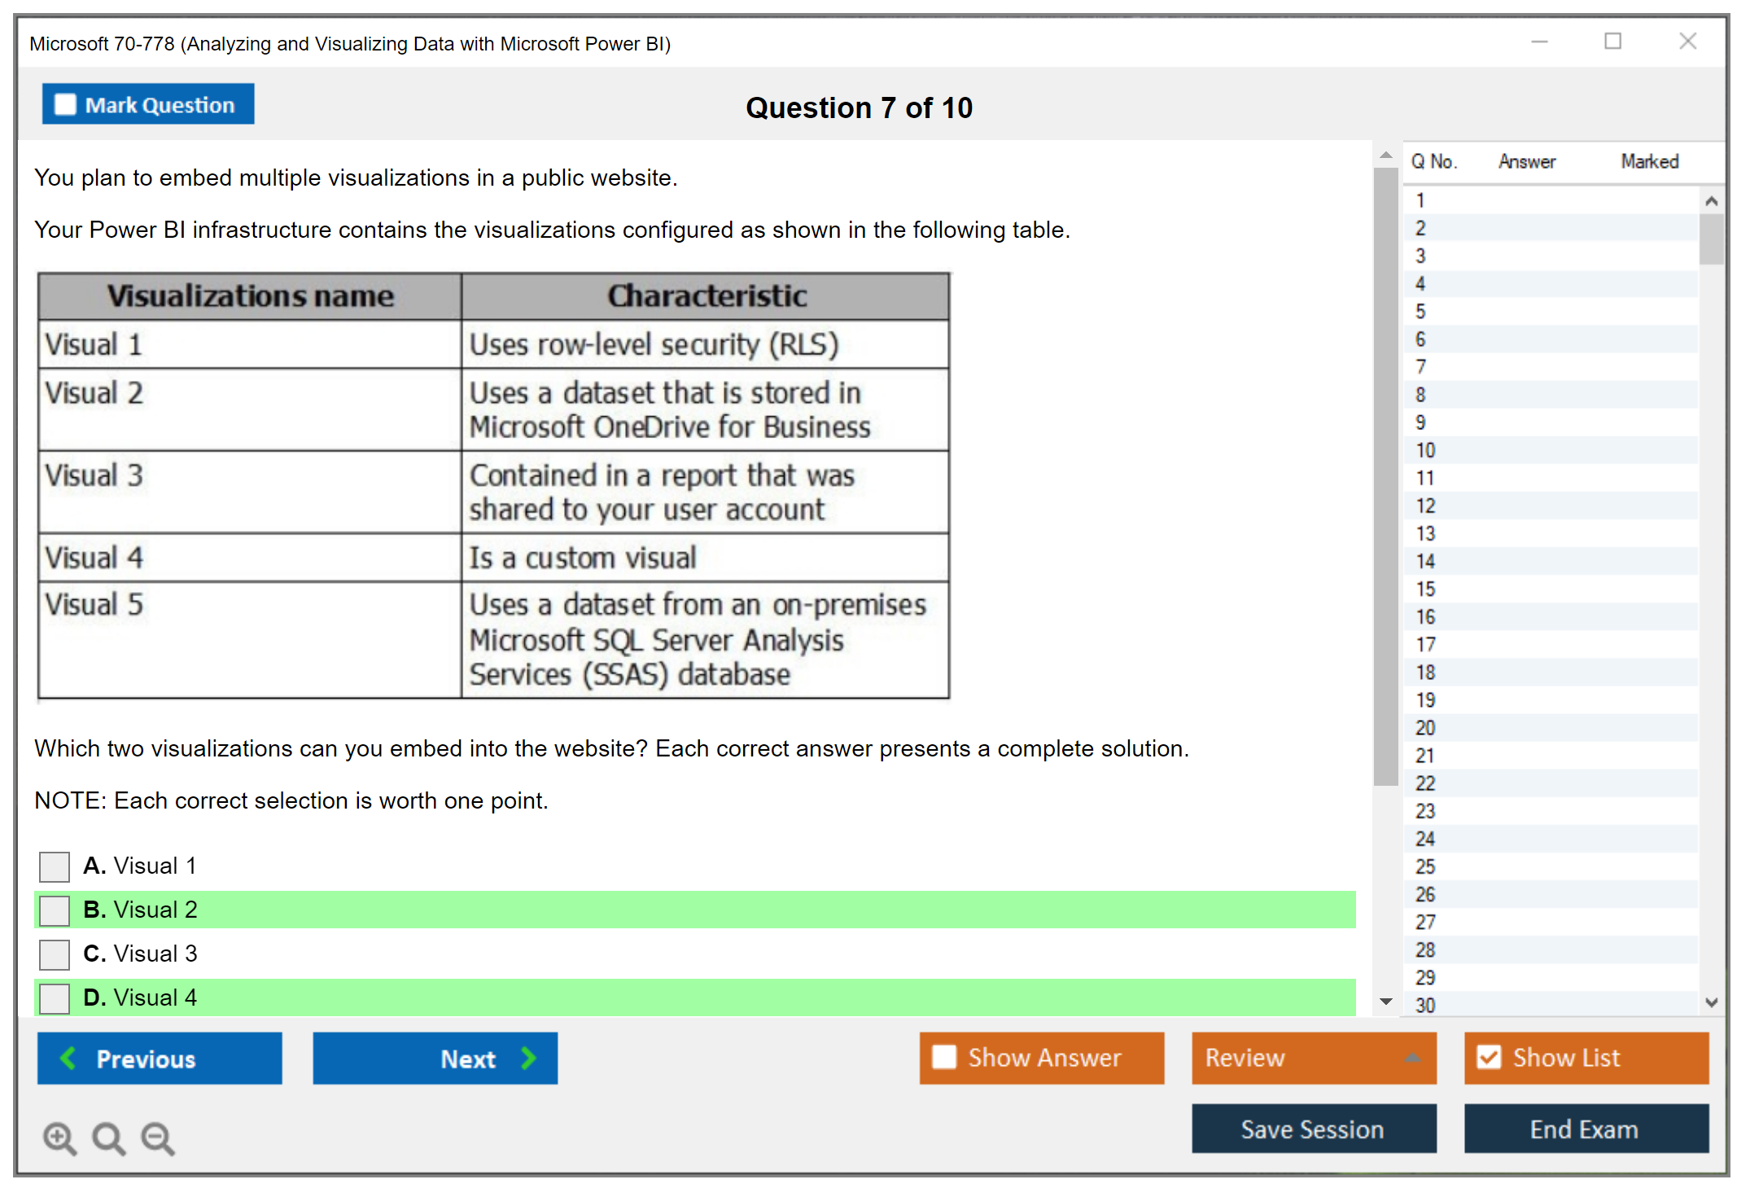Toggle the Show List checkbox

tap(1489, 1057)
